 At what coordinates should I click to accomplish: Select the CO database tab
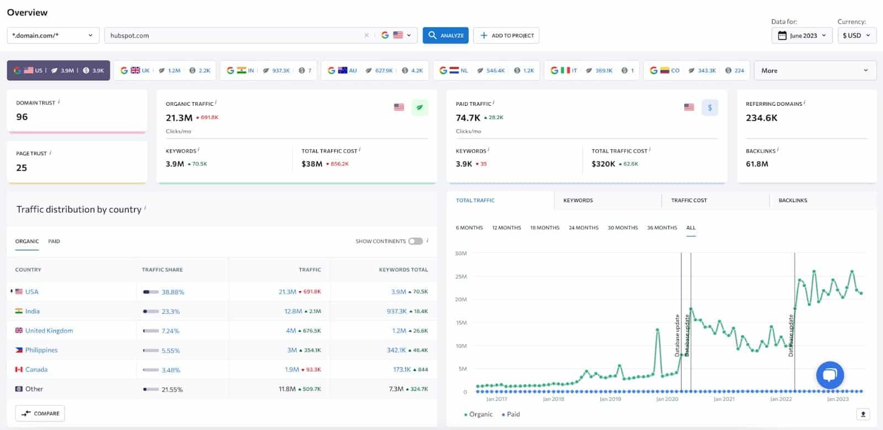pyautogui.click(x=697, y=71)
